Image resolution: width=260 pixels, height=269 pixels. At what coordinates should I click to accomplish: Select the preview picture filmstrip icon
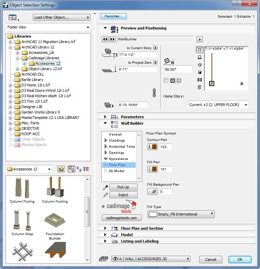coord(200,80)
